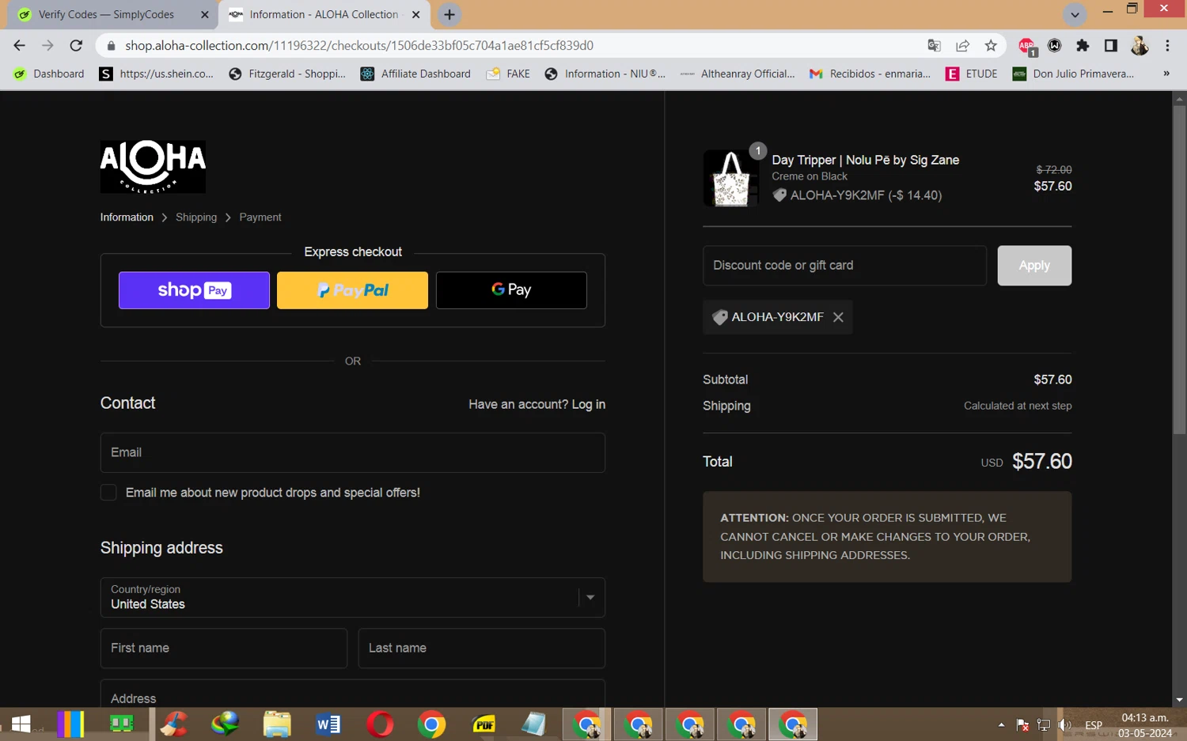Reload the current page
Image resolution: width=1187 pixels, height=741 pixels.
pos(76,46)
